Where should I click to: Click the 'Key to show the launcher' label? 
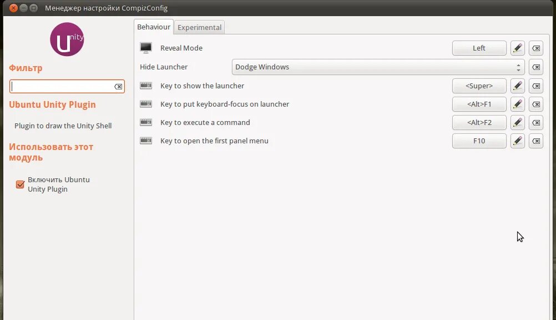click(202, 86)
